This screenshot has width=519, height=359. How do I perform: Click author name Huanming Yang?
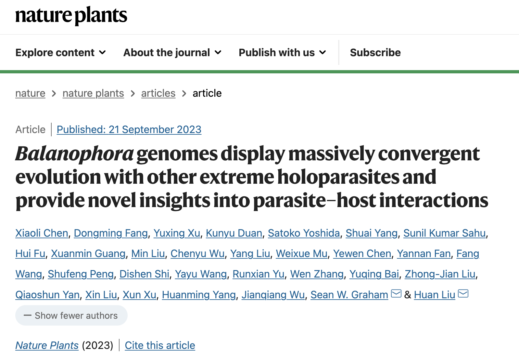tap(199, 295)
